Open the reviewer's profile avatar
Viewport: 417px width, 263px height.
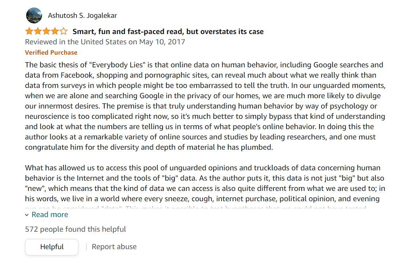pos(34,15)
